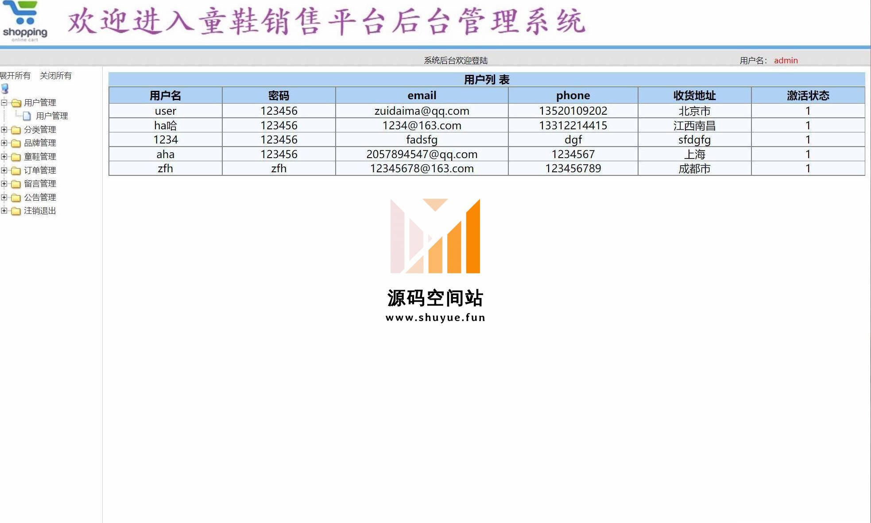Click the phone column header
Viewport: 871px width, 523px height.
coord(573,96)
